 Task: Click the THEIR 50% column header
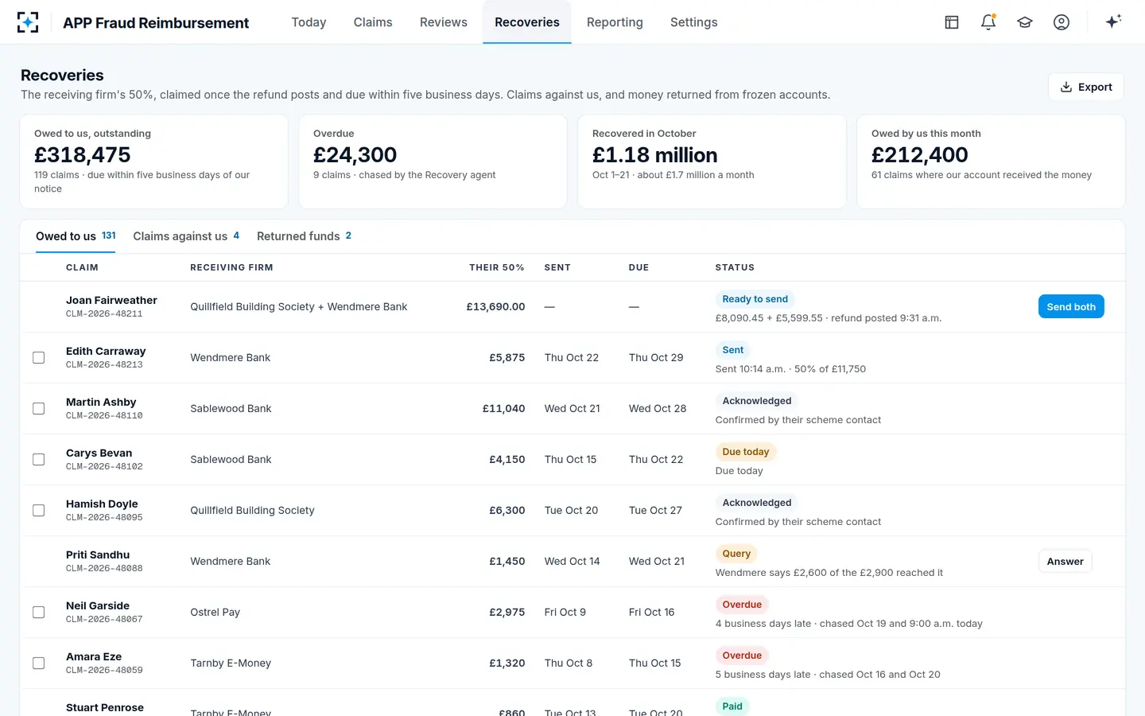[x=497, y=268]
